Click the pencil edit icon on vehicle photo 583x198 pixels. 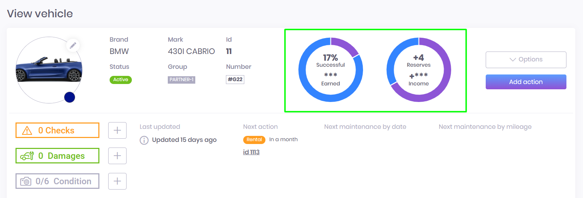point(73,46)
